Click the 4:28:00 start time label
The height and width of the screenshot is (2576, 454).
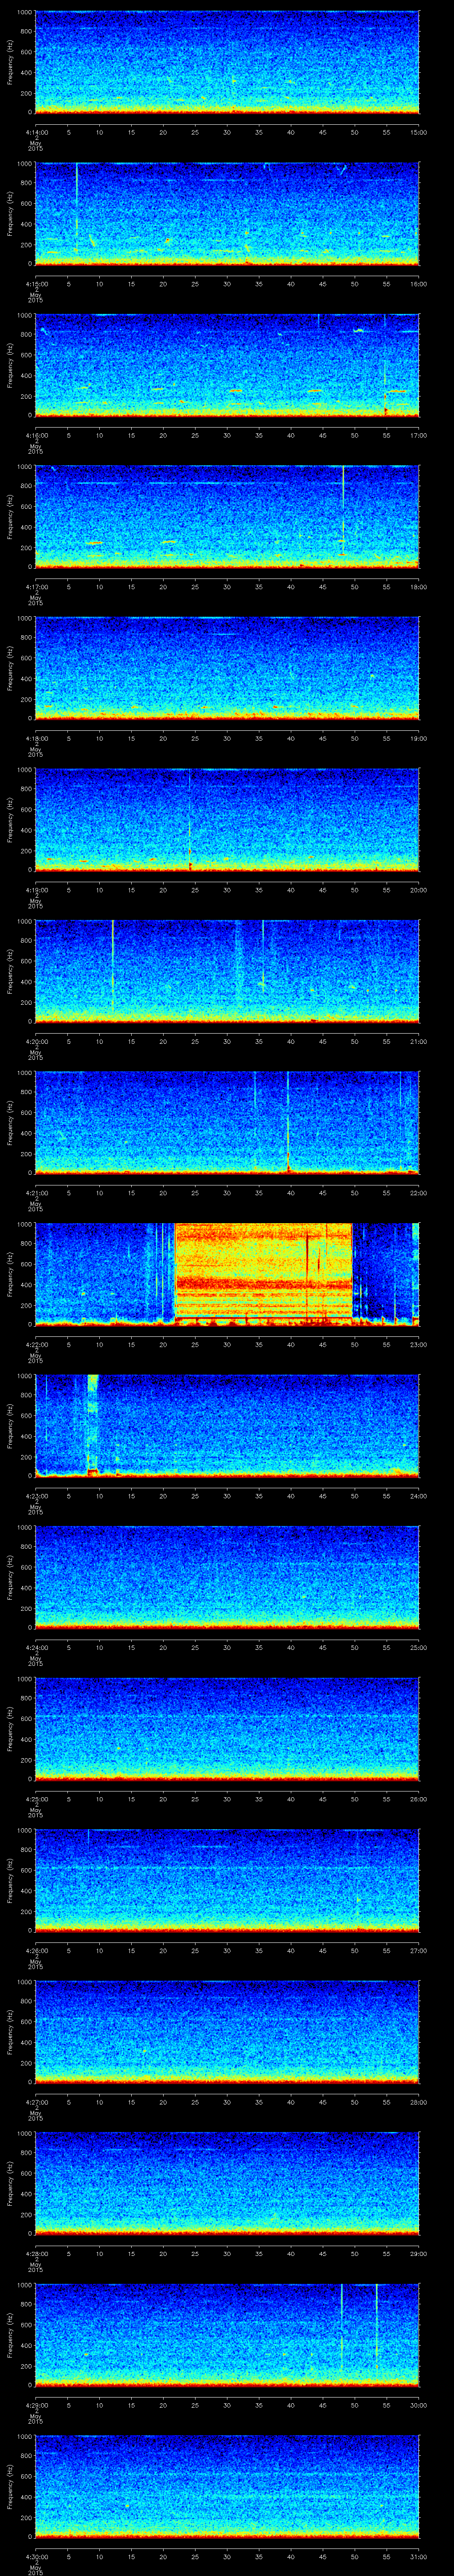tap(36, 2254)
